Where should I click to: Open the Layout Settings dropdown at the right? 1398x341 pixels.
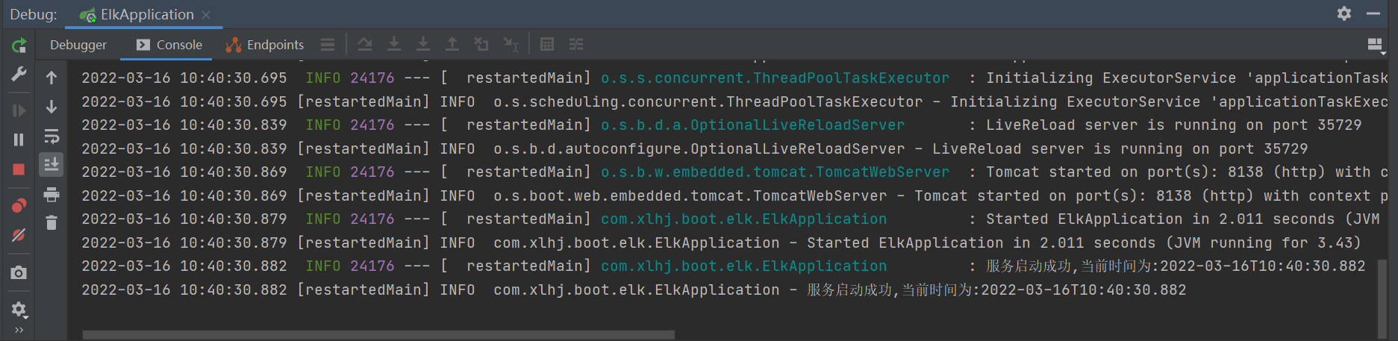click(x=1376, y=46)
